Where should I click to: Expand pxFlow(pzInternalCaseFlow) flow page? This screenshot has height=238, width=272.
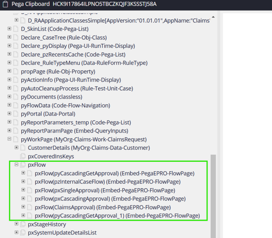23,181
